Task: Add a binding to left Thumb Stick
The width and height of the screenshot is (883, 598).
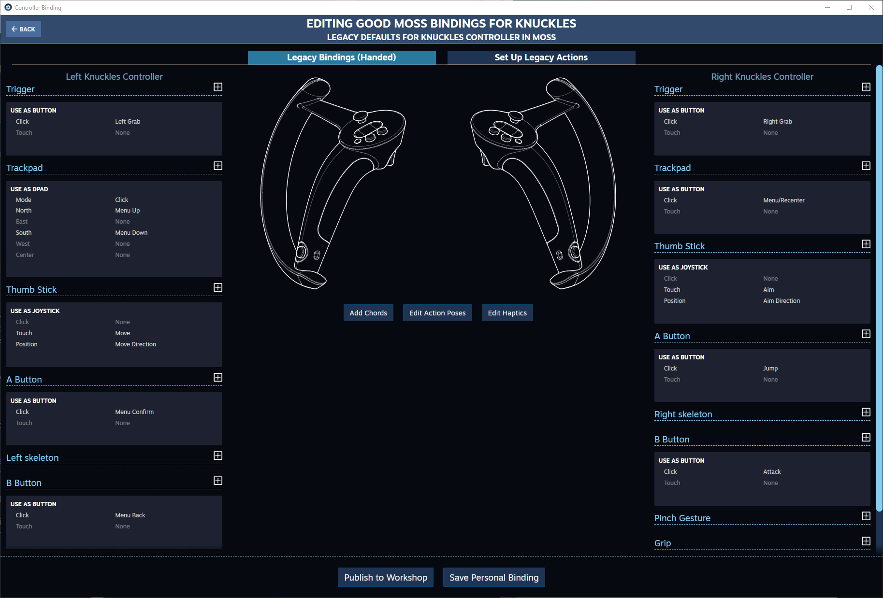Action: [218, 287]
